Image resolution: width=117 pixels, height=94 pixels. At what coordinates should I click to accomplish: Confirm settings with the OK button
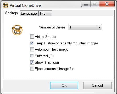point(64,85)
